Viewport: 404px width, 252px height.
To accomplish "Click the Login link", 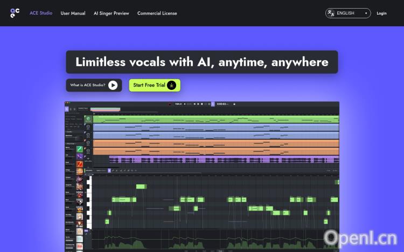I will click(x=381, y=13).
